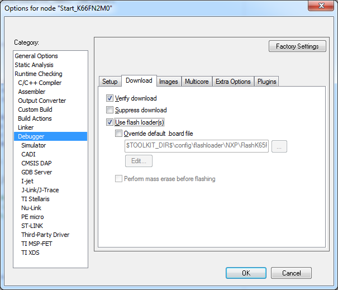Viewport: 338px width, 290px height.
Task: Go to the Extra Options tab
Action: pyautogui.click(x=233, y=82)
